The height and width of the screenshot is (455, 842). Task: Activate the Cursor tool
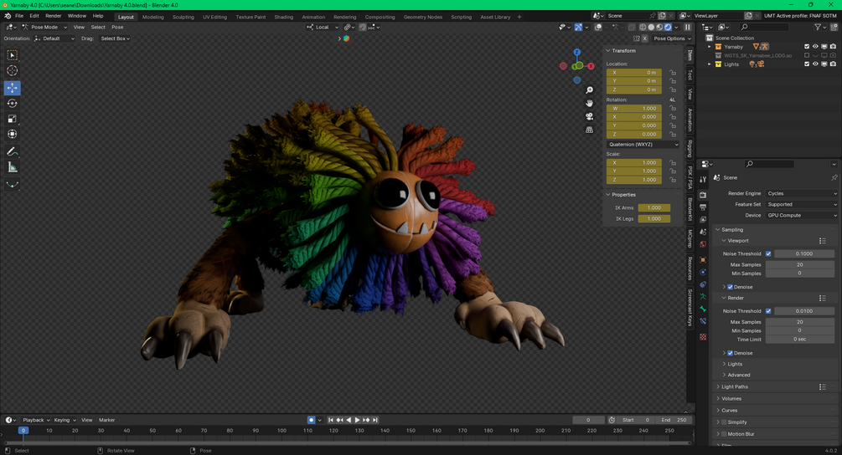[x=13, y=71]
